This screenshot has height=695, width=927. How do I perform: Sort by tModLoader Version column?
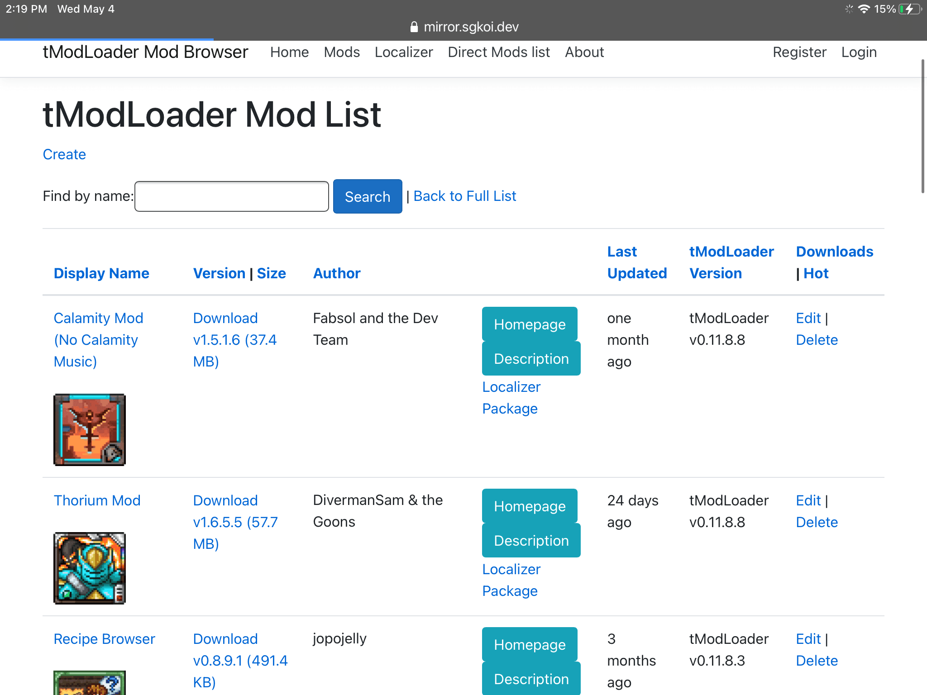coord(731,262)
